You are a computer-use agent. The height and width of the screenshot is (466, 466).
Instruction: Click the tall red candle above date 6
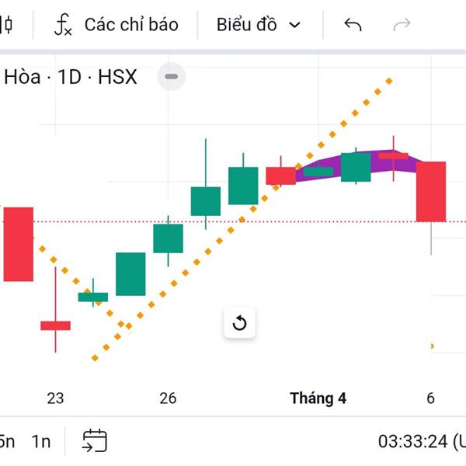tap(431, 191)
